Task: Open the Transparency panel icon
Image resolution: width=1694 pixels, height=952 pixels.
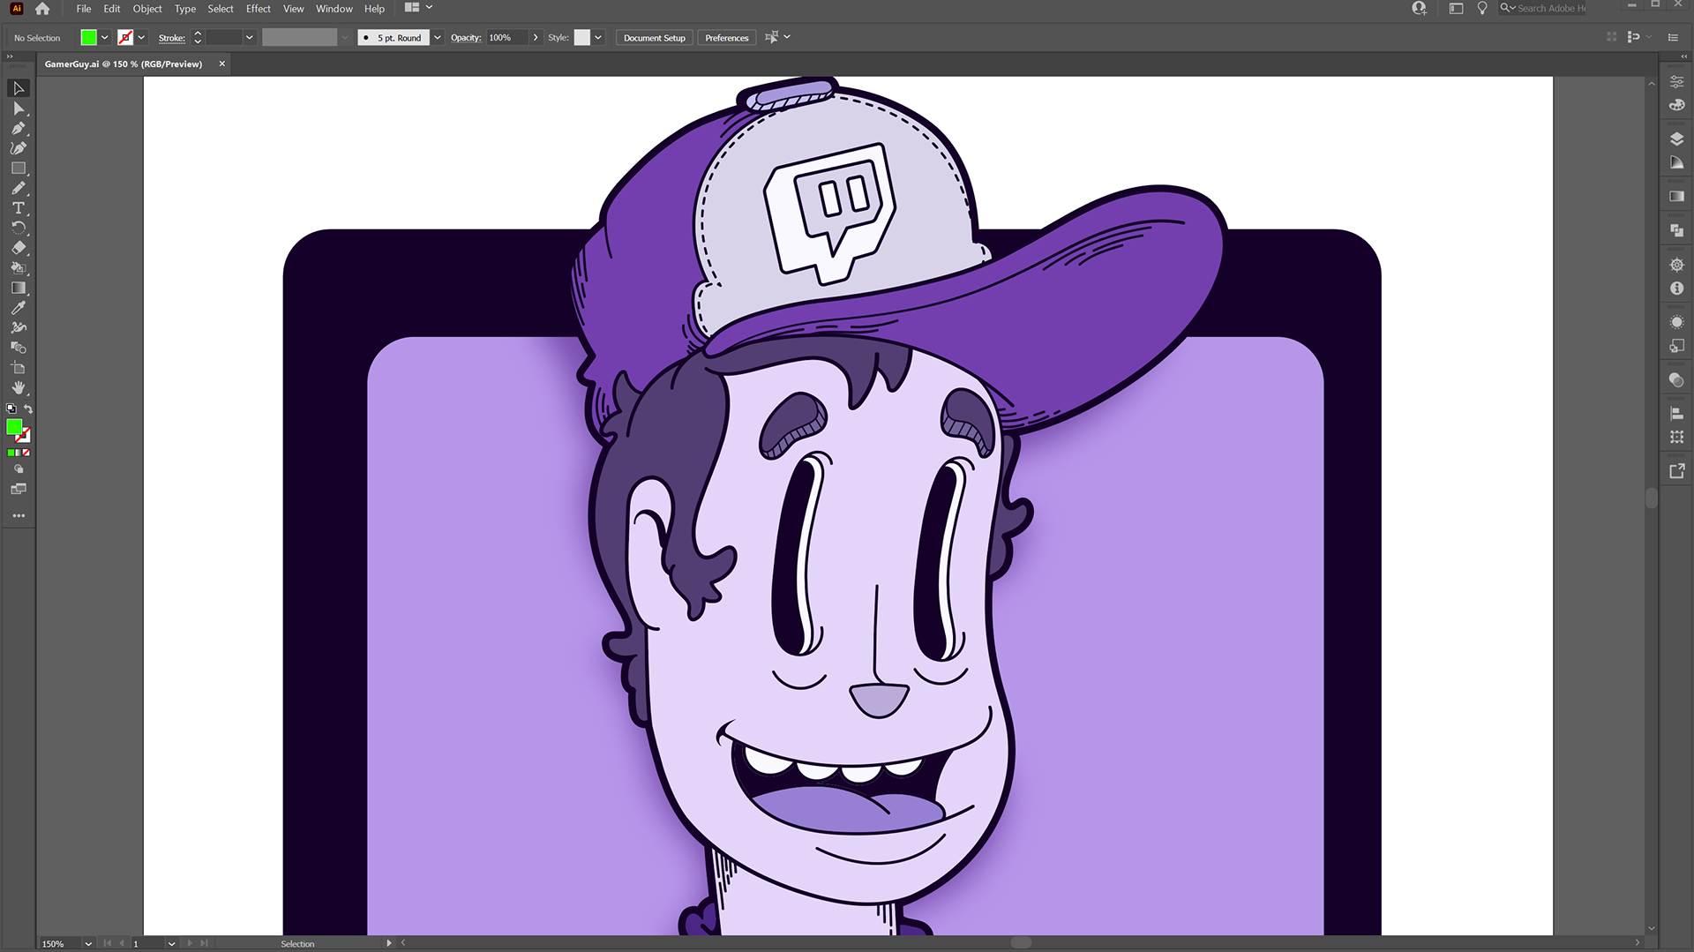Action: point(1676,380)
